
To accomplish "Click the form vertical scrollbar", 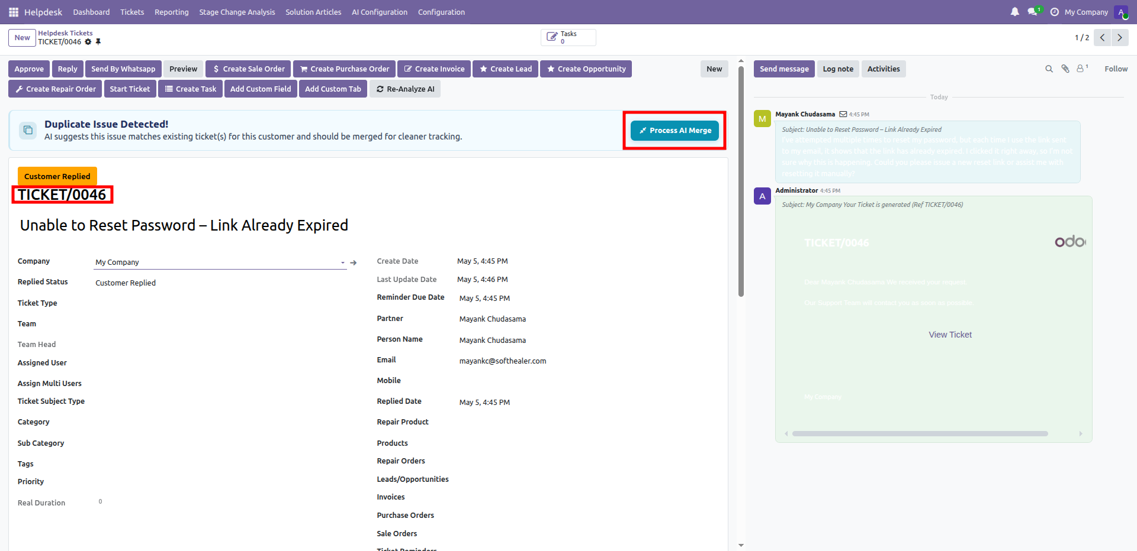I will (x=741, y=181).
